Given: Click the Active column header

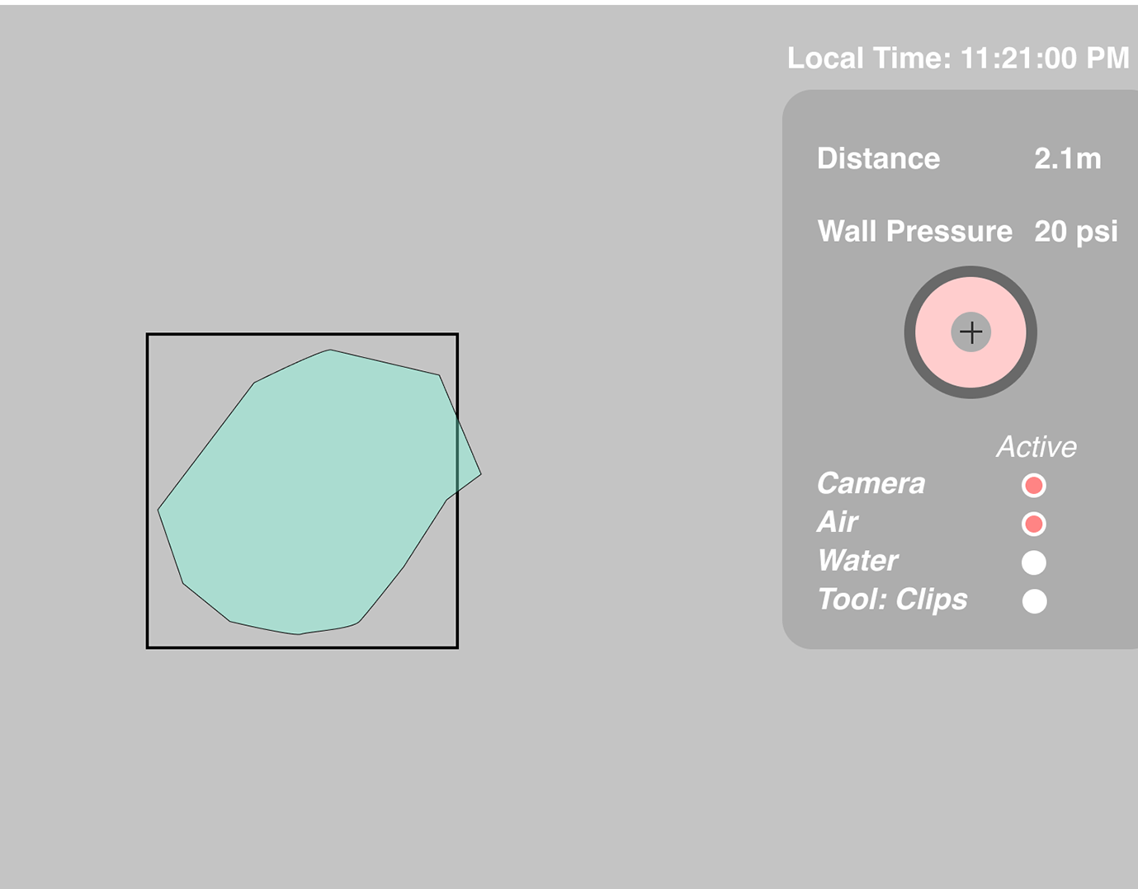Looking at the screenshot, I should coord(1036,447).
